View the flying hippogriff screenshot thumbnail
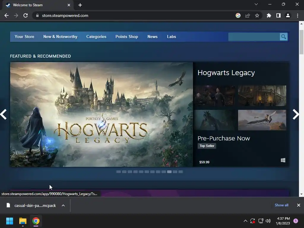Image resolution: width=304 pixels, height=228 pixels. click(262, 120)
